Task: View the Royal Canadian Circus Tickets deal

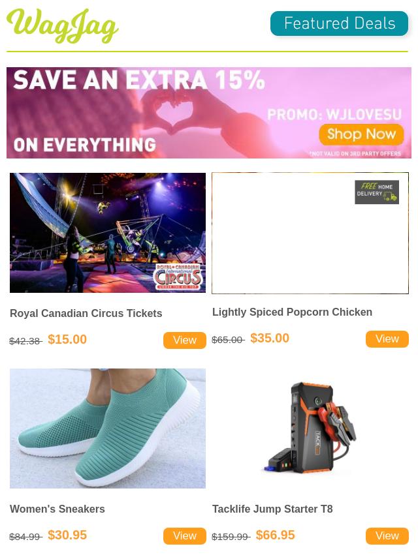Action: 185,340
